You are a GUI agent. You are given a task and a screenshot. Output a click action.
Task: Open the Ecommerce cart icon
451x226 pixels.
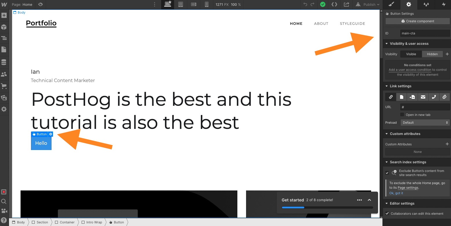[x=4, y=86]
